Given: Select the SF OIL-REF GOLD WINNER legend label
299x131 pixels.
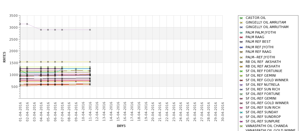Looking at the screenshot, I should (267, 103).
